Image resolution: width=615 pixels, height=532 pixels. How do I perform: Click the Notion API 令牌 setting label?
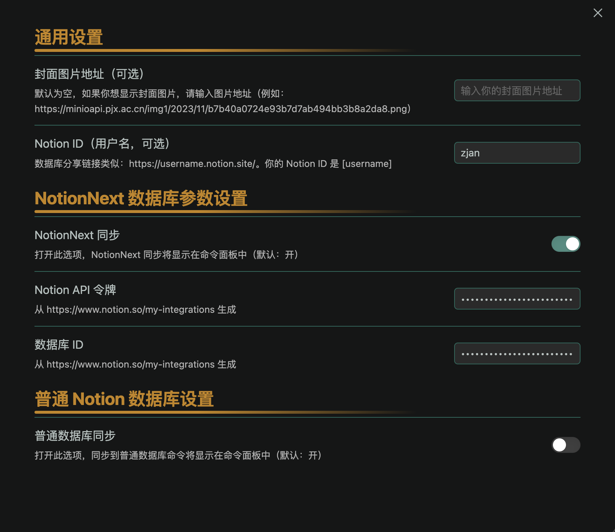(75, 290)
